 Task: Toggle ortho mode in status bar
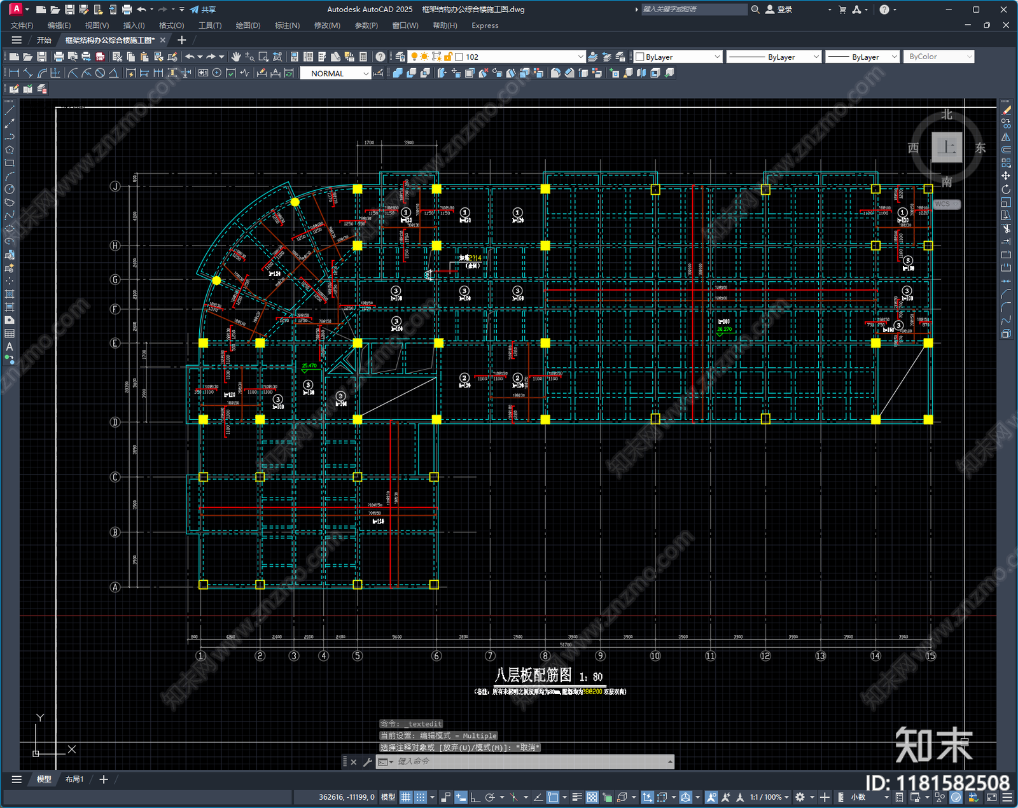(475, 797)
